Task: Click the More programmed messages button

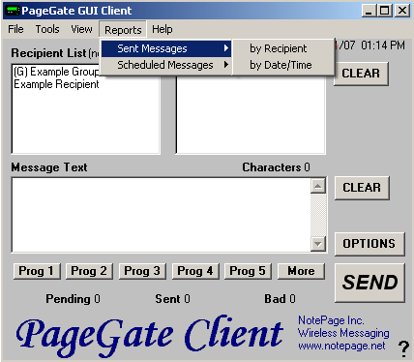Action: [x=301, y=271]
